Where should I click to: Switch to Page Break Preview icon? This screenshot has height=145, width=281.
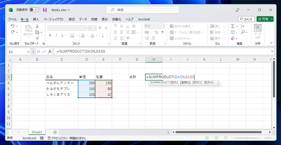click(x=226, y=138)
